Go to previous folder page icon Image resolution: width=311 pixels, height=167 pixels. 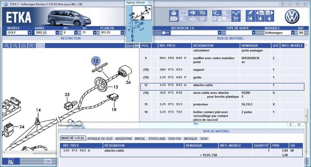[x=260, y=13]
